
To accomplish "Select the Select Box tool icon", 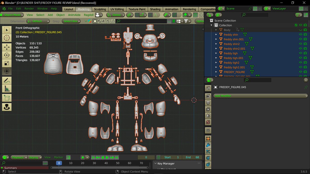I will pos(7,30).
